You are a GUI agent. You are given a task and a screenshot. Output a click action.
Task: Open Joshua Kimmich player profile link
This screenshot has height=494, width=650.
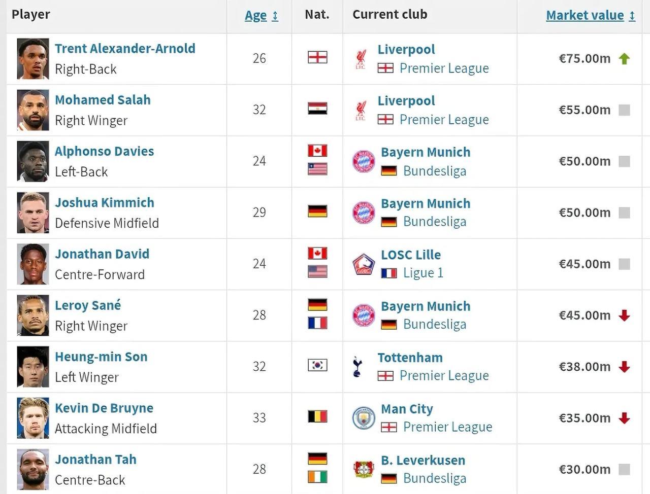point(105,202)
